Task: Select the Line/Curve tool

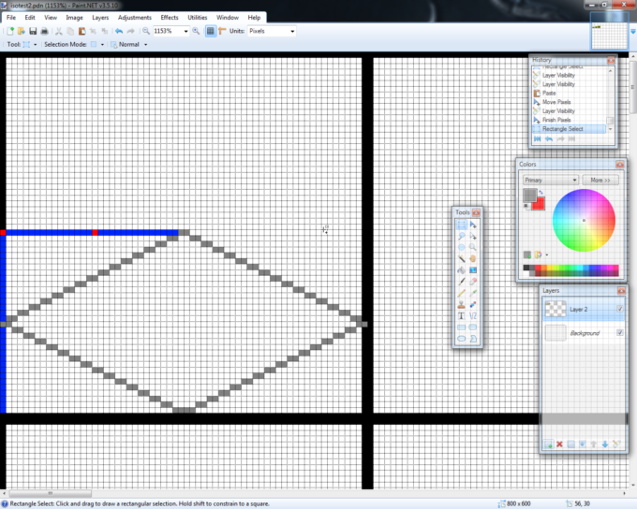Action: coord(473,316)
